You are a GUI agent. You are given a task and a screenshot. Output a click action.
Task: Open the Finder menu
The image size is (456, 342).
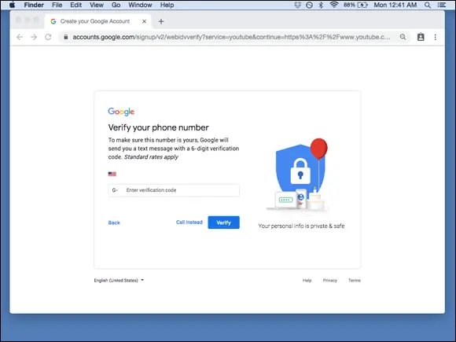tap(34, 5)
